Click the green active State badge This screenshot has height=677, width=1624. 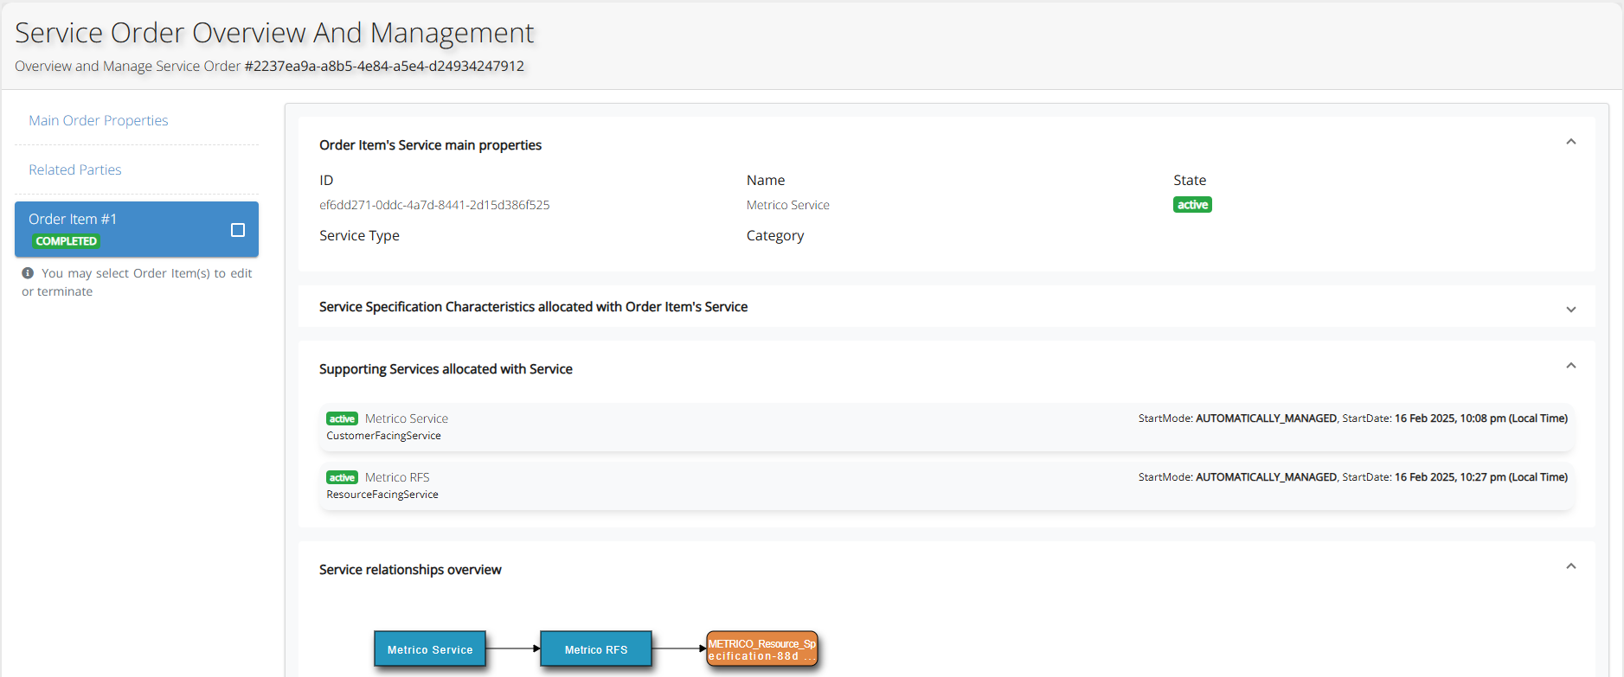coord(1191,205)
